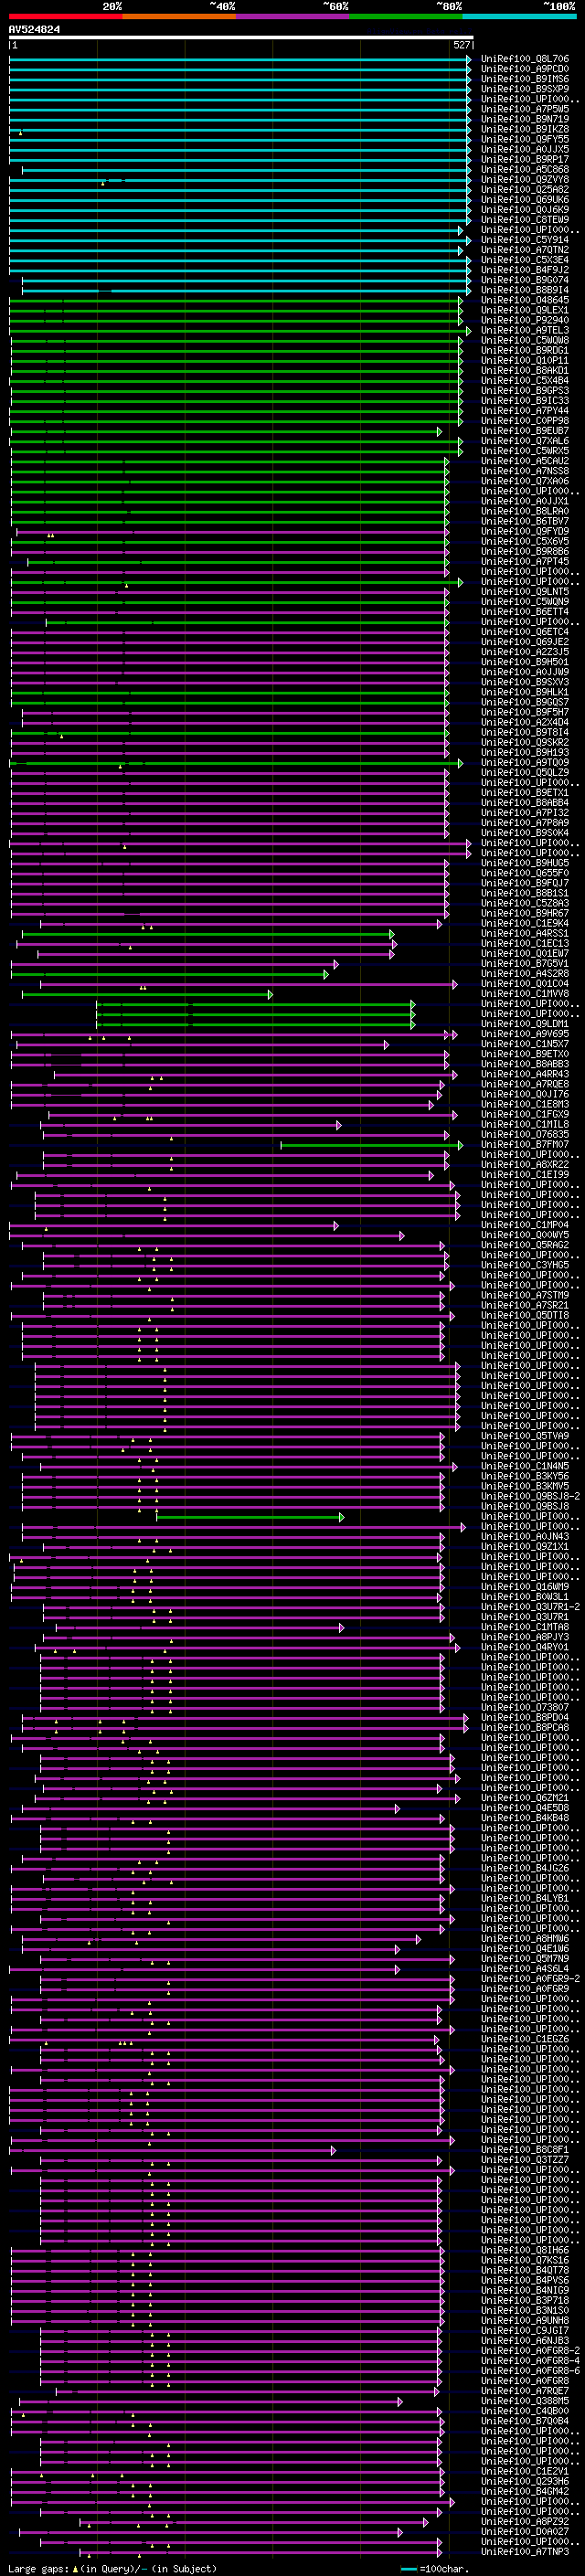
Task: Choose the UniRef100_C1E9K4 entry
Action: [x=525, y=923]
